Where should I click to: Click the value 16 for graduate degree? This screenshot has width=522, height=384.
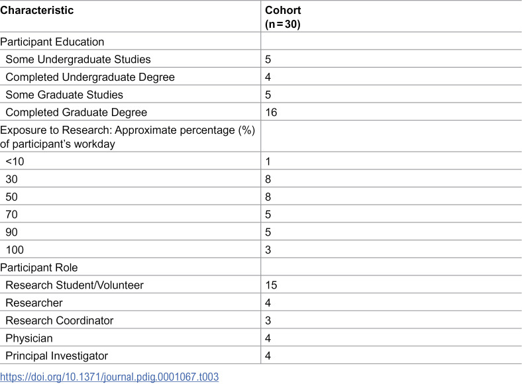click(x=271, y=112)
